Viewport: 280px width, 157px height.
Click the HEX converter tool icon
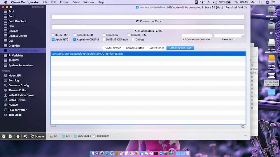tap(5, 110)
